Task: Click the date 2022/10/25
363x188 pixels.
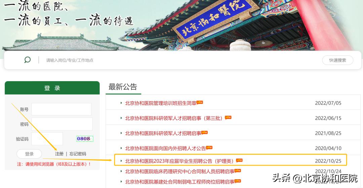Action: (328, 161)
